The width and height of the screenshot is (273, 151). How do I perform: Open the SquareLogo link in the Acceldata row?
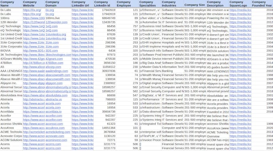(240, 112)
